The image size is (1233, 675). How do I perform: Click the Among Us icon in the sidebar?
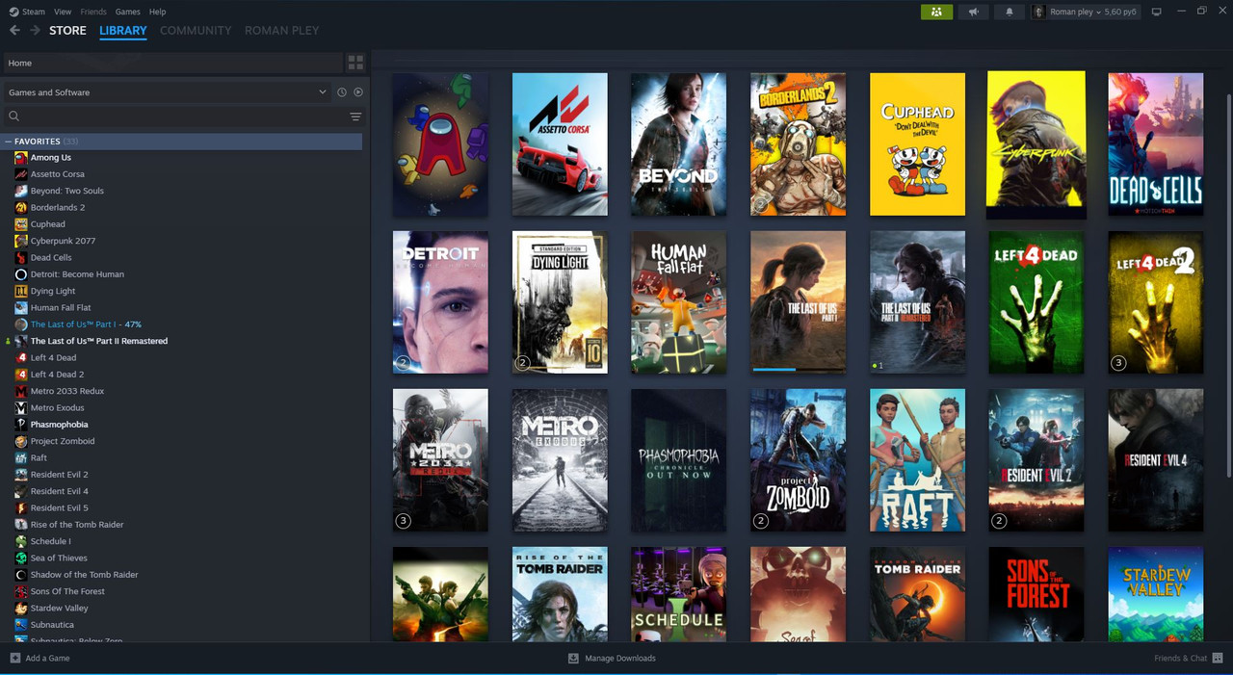pyautogui.click(x=21, y=158)
